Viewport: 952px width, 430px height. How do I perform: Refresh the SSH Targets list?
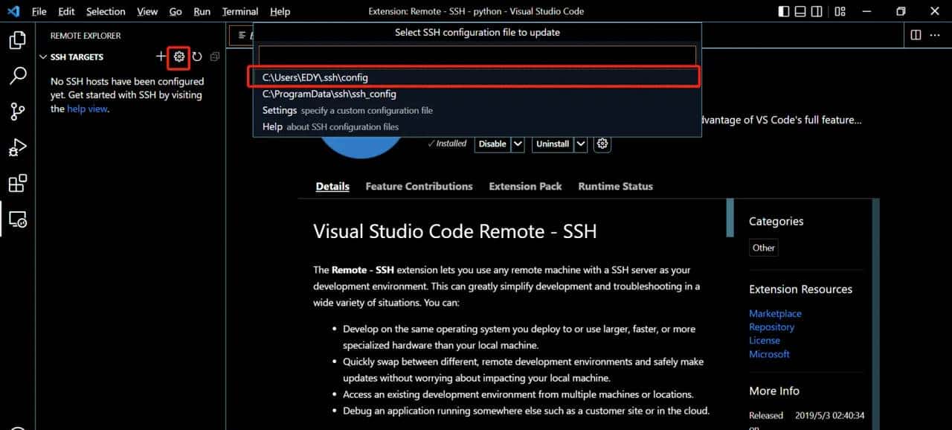tap(197, 57)
